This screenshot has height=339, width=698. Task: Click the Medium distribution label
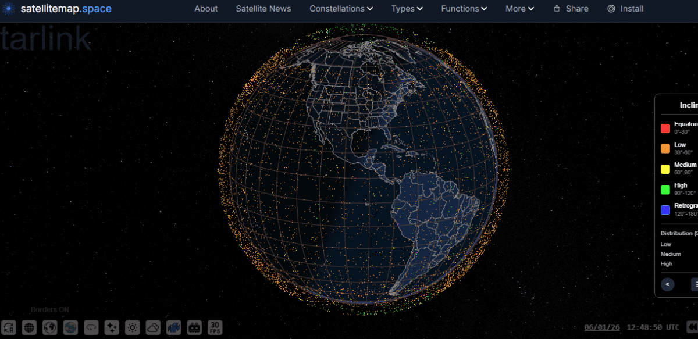click(671, 254)
